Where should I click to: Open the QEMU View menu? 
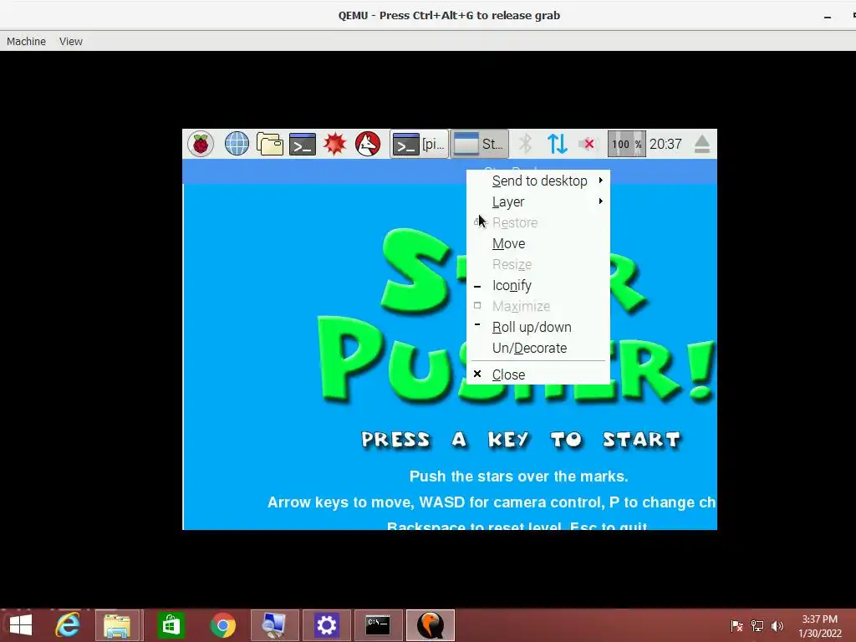pyautogui.click(x=71, y=42)
